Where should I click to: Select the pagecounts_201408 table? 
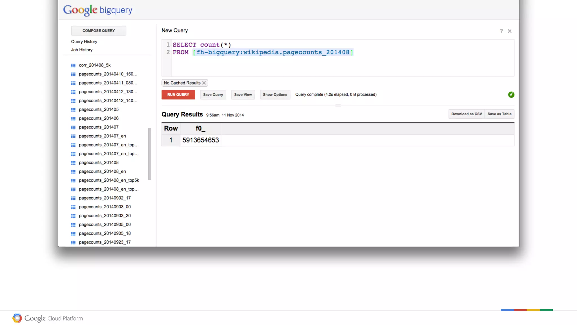click(99, 163)
